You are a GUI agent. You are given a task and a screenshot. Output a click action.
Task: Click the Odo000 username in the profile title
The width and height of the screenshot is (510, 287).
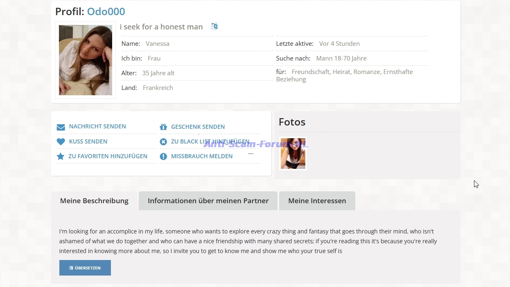(106, 11)
